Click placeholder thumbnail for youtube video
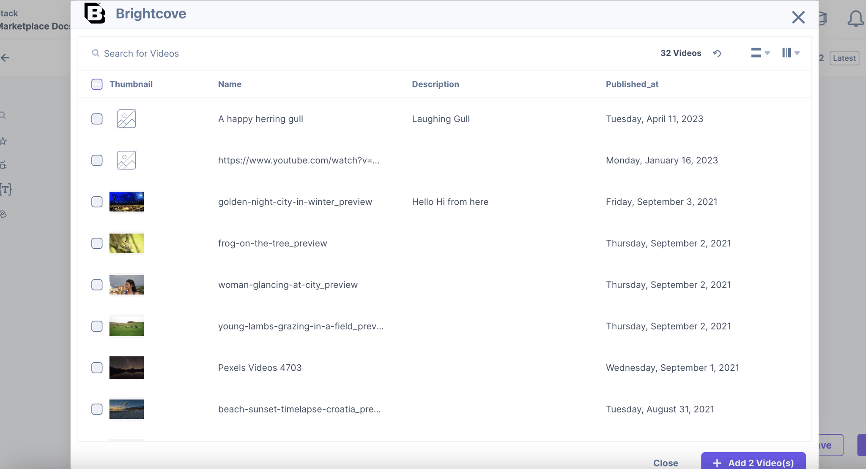 point(126,160)
